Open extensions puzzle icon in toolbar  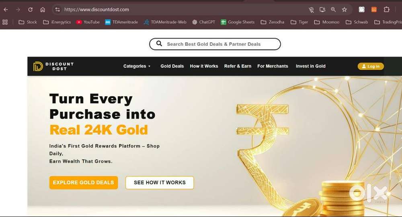[387, 10]
